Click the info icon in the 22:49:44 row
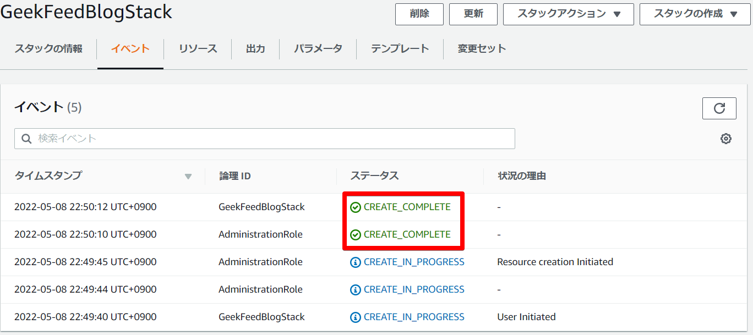The image size is (753, 335). pyautogui.click(x=356, y=290)
